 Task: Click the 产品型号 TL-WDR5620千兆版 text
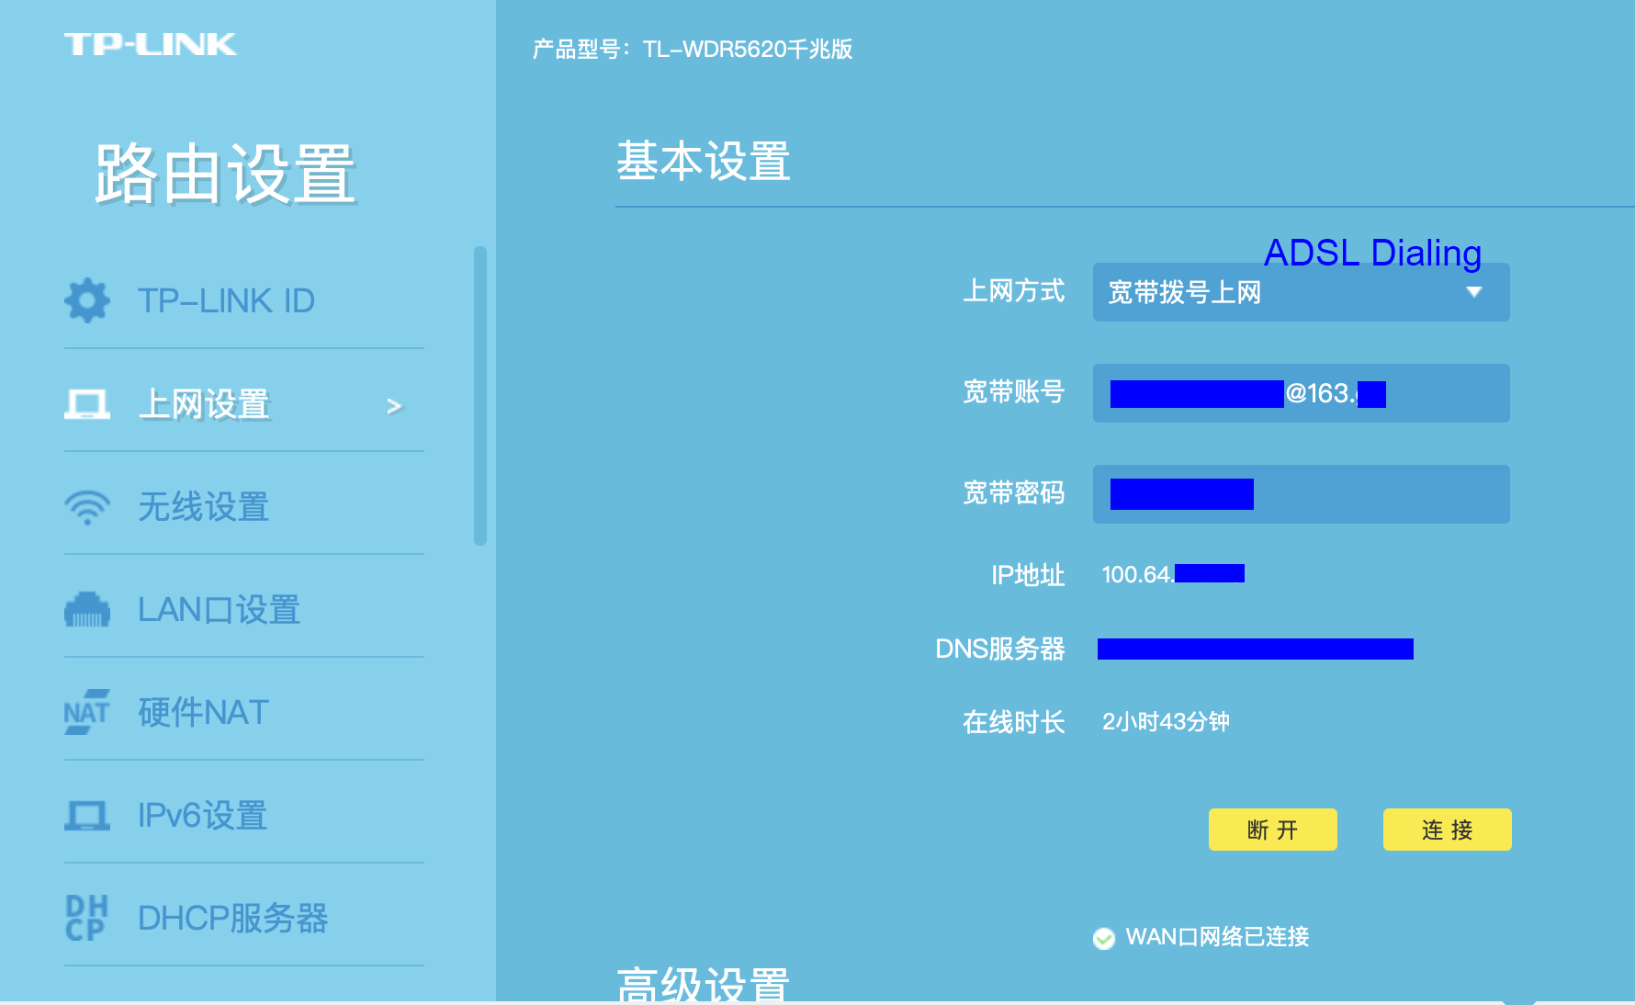click(x=693, y=49)
